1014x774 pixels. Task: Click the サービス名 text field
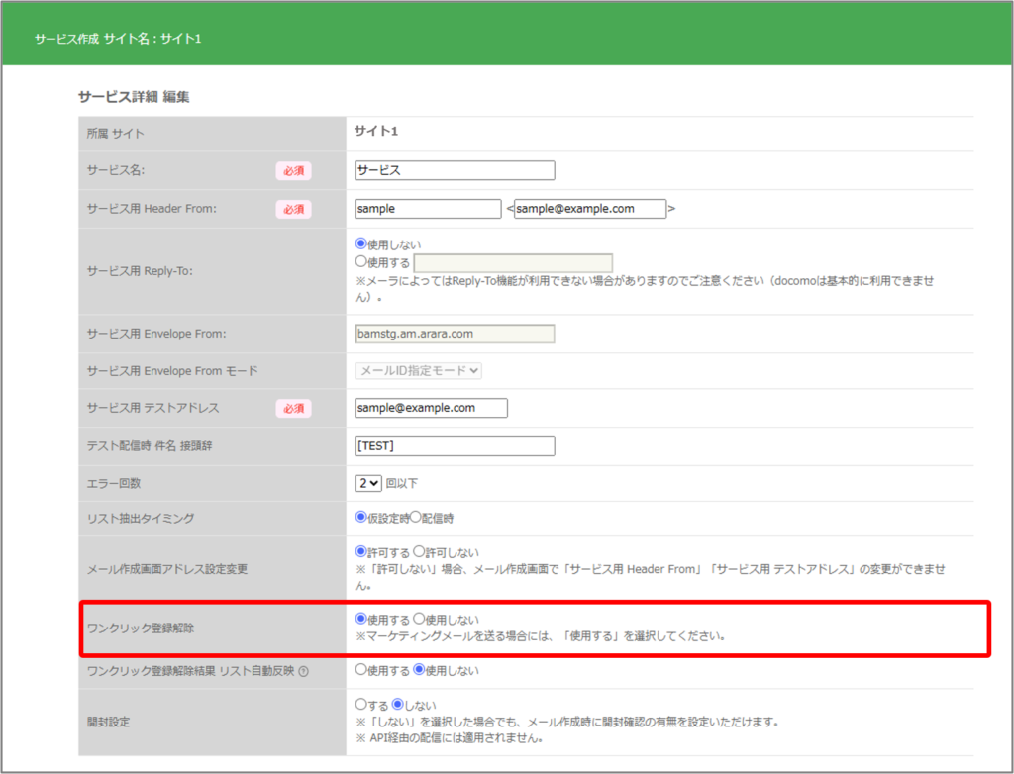coord(455,170)
